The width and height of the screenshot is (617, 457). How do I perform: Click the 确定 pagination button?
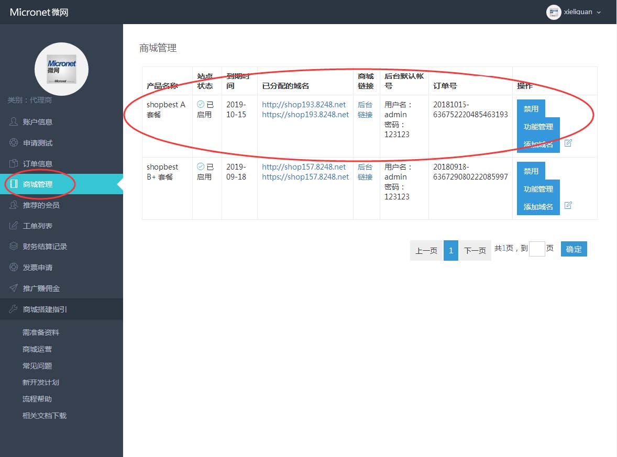pos(574,249)
